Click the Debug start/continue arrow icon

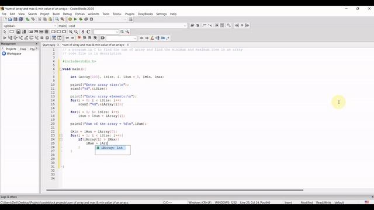(5, 38)
